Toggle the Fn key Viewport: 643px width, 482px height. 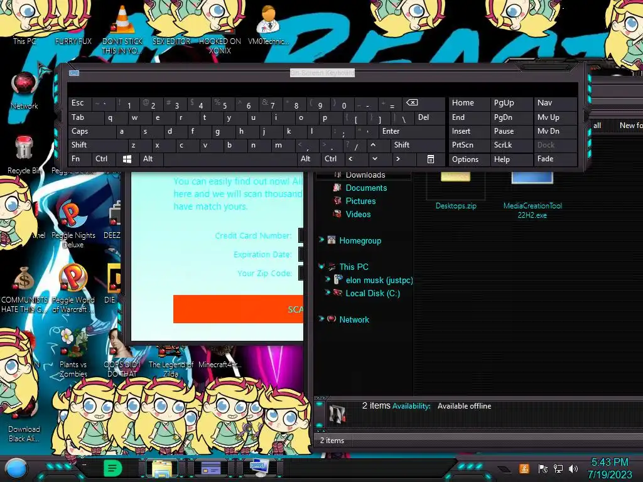point(80,159)
